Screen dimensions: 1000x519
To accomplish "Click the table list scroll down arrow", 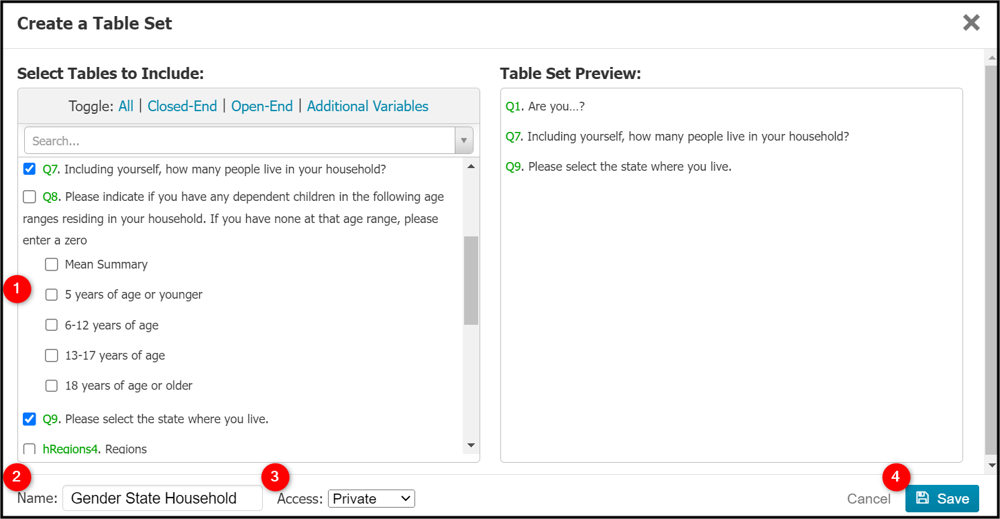I will point(471,445).
